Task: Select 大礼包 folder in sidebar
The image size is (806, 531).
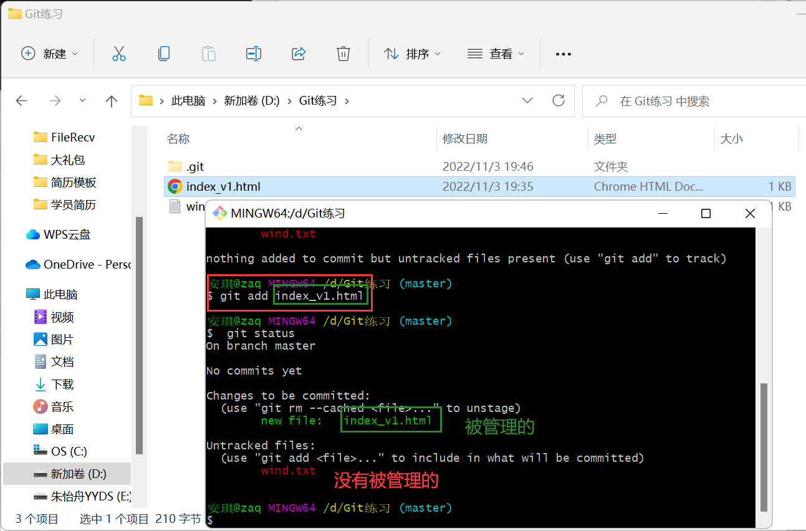Action: [x=67, y=160]
